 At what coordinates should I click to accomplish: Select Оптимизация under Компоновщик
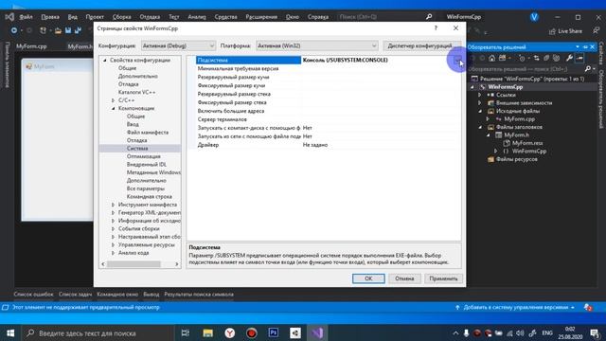(143, 156)
